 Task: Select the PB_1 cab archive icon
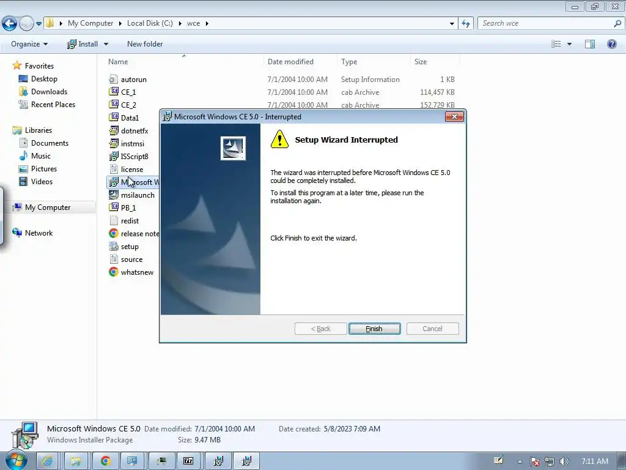pos(113,207)
